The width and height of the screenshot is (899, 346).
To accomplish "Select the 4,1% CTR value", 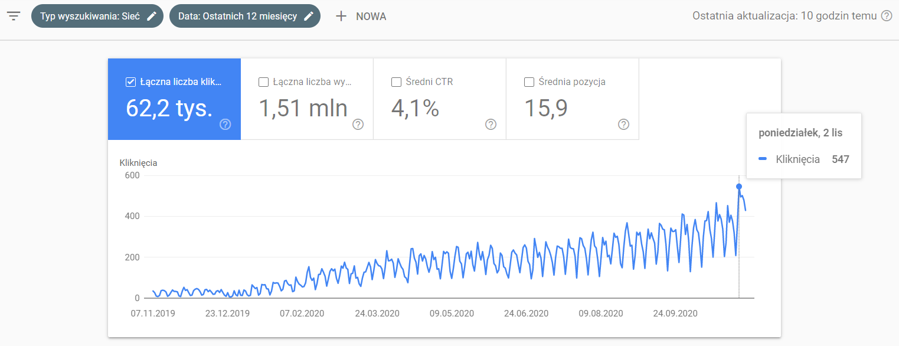I will (x=415, y=109).
